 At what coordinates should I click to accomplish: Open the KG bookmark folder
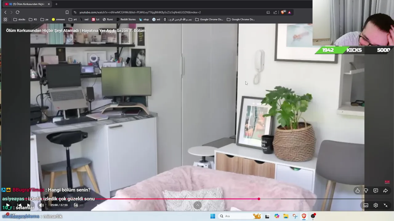(x=33, y=19)
